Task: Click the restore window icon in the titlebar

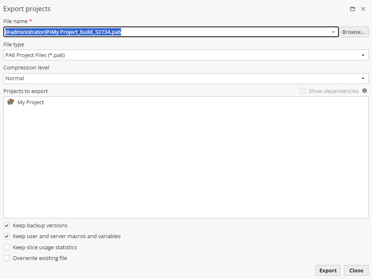Action: pos(353,8)
